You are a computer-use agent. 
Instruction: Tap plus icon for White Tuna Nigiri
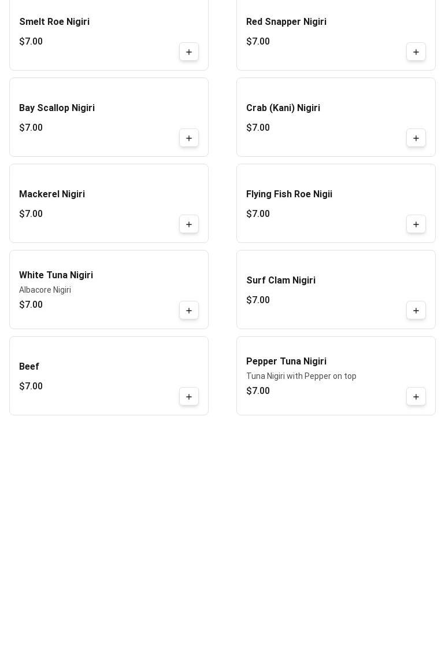coord(189,311)
